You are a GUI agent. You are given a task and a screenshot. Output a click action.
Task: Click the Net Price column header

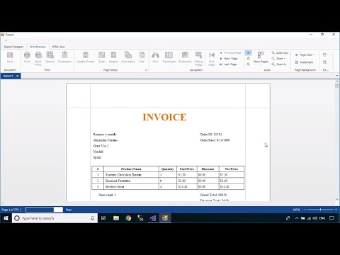coord(232,169)
